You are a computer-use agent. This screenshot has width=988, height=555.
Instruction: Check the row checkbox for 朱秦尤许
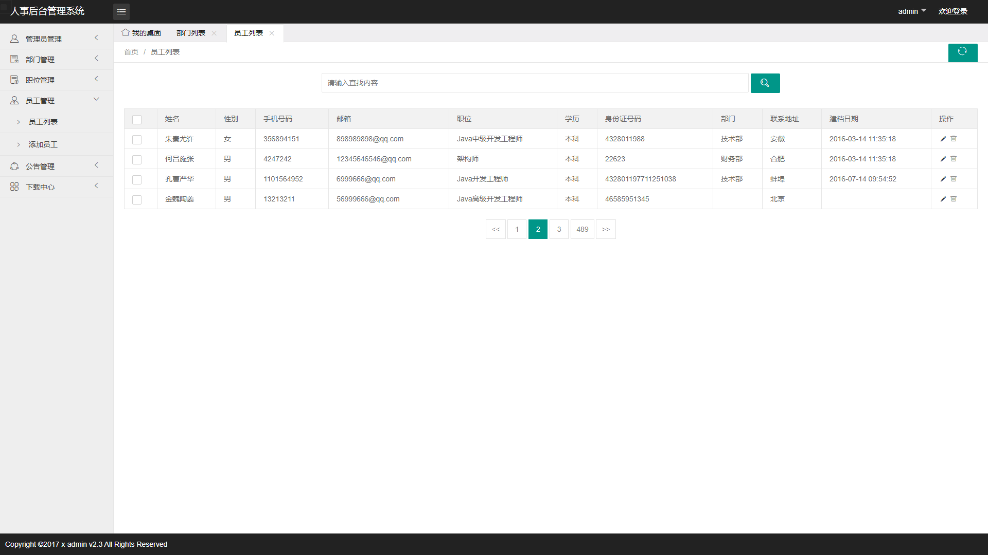click(x=137, y=139)
